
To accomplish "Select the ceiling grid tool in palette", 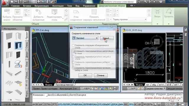I will click(x=18, y=83).
